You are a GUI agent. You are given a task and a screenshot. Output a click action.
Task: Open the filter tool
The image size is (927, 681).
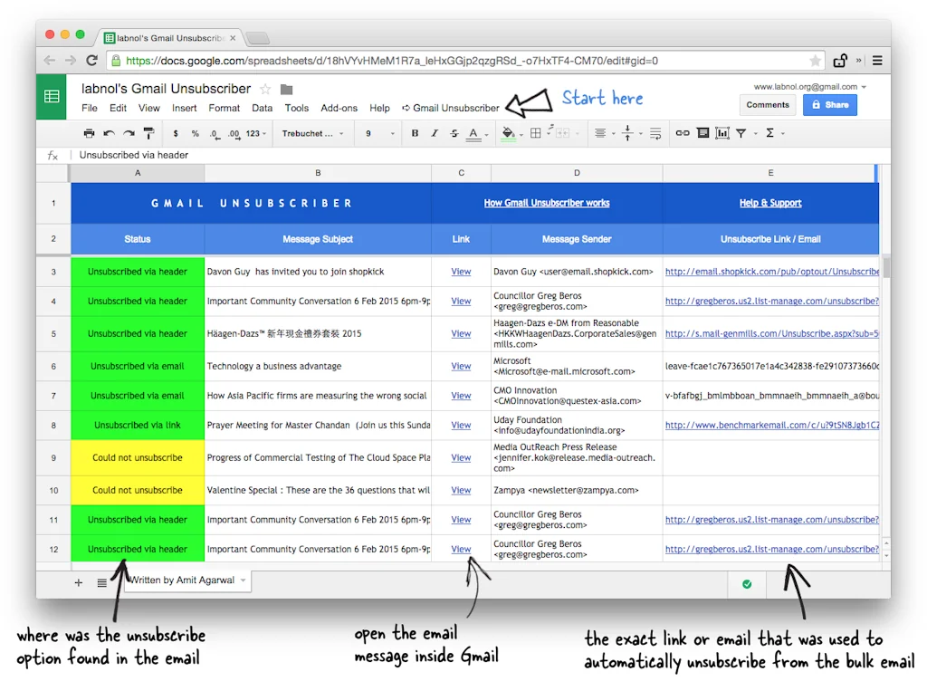click(741, 132)
